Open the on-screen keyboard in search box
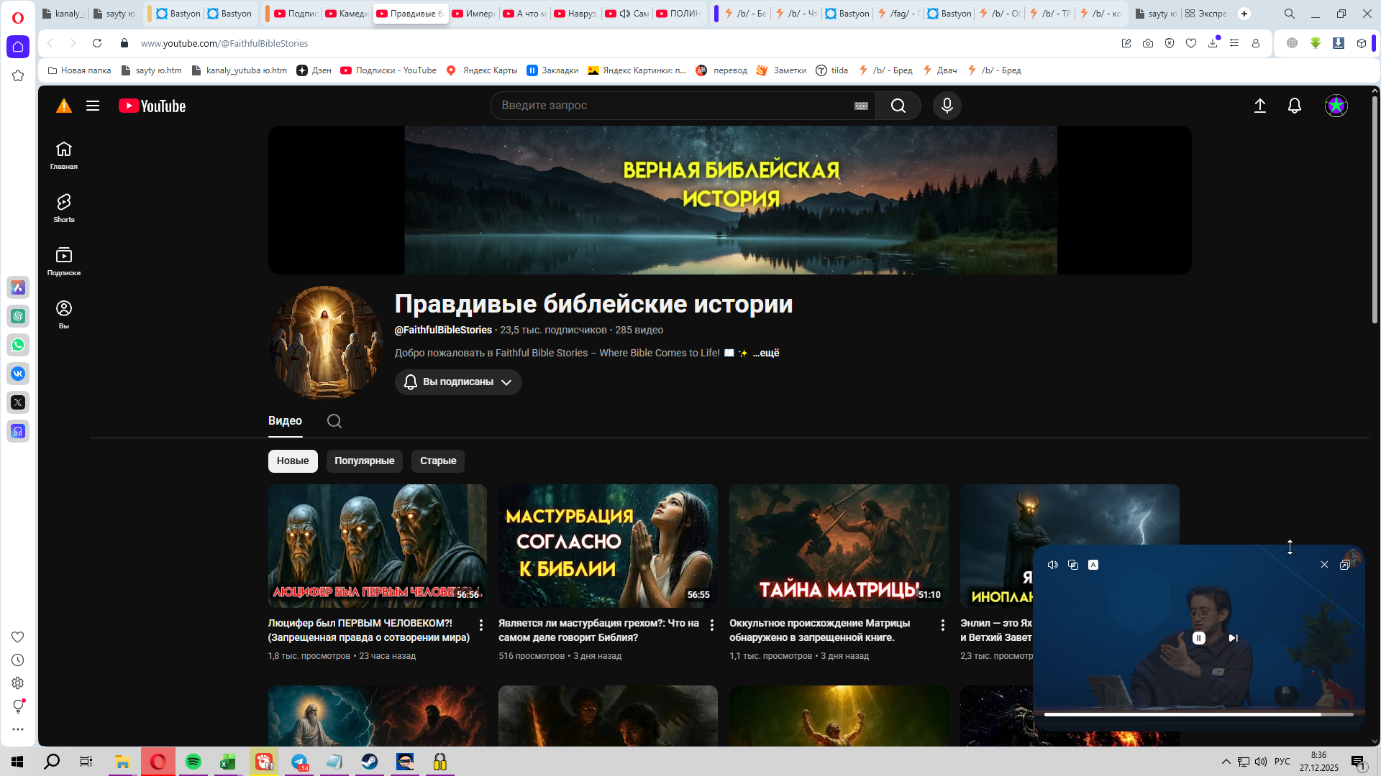The width and height of the screenshot is (1381, 776). coord(861,106)
